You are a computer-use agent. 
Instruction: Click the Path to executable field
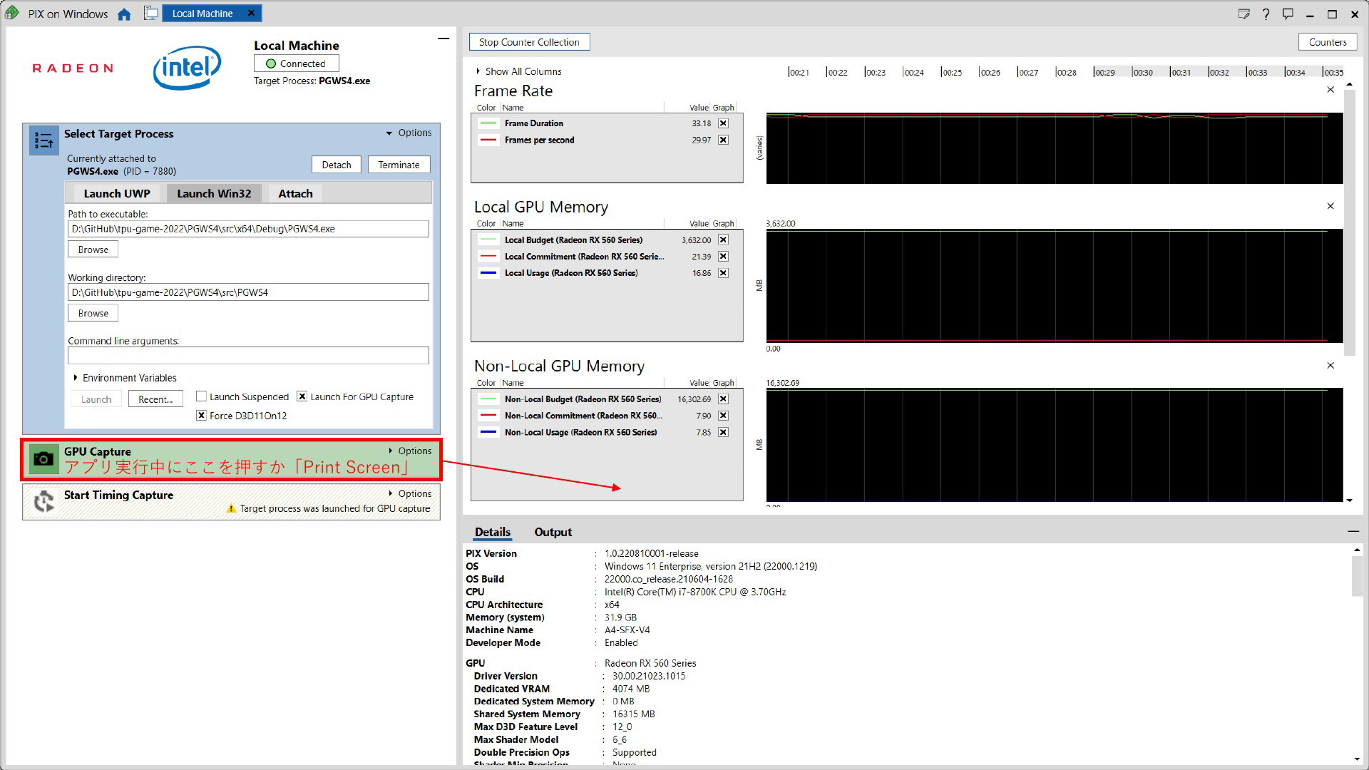[x=248, y=229]
